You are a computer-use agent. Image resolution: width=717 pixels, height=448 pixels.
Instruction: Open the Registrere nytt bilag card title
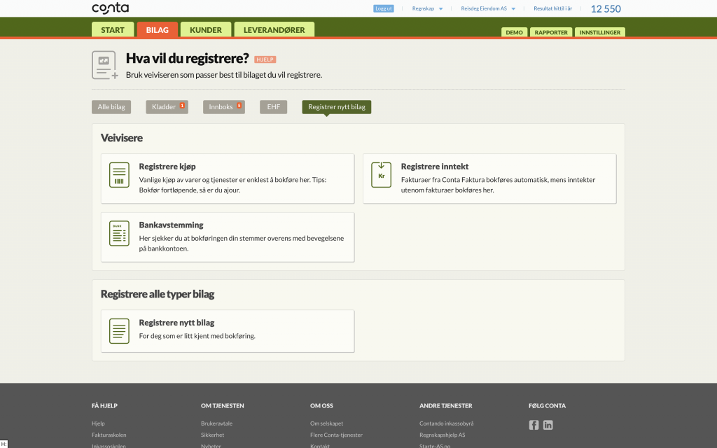click(176, 323)
